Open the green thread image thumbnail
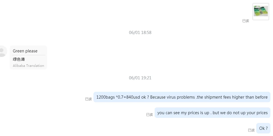This screenshot has height=136, width=273. pos(261,11)
